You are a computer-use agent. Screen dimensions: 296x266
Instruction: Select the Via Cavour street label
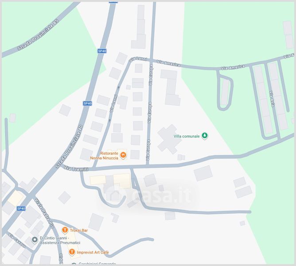pyautogui.click(x=17, y=240)
